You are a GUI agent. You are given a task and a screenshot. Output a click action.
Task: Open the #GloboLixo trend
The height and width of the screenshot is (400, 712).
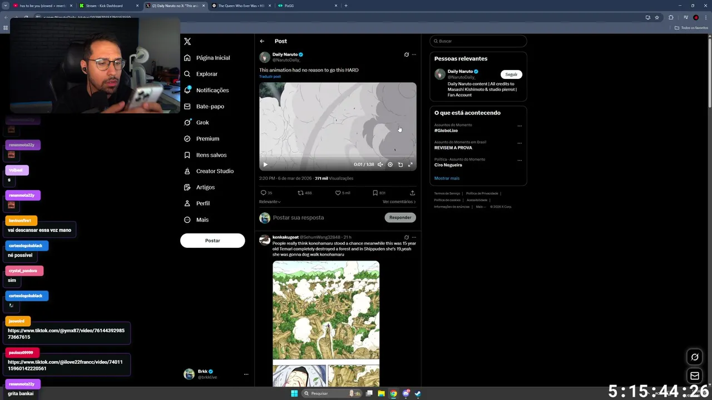[446, 131]
